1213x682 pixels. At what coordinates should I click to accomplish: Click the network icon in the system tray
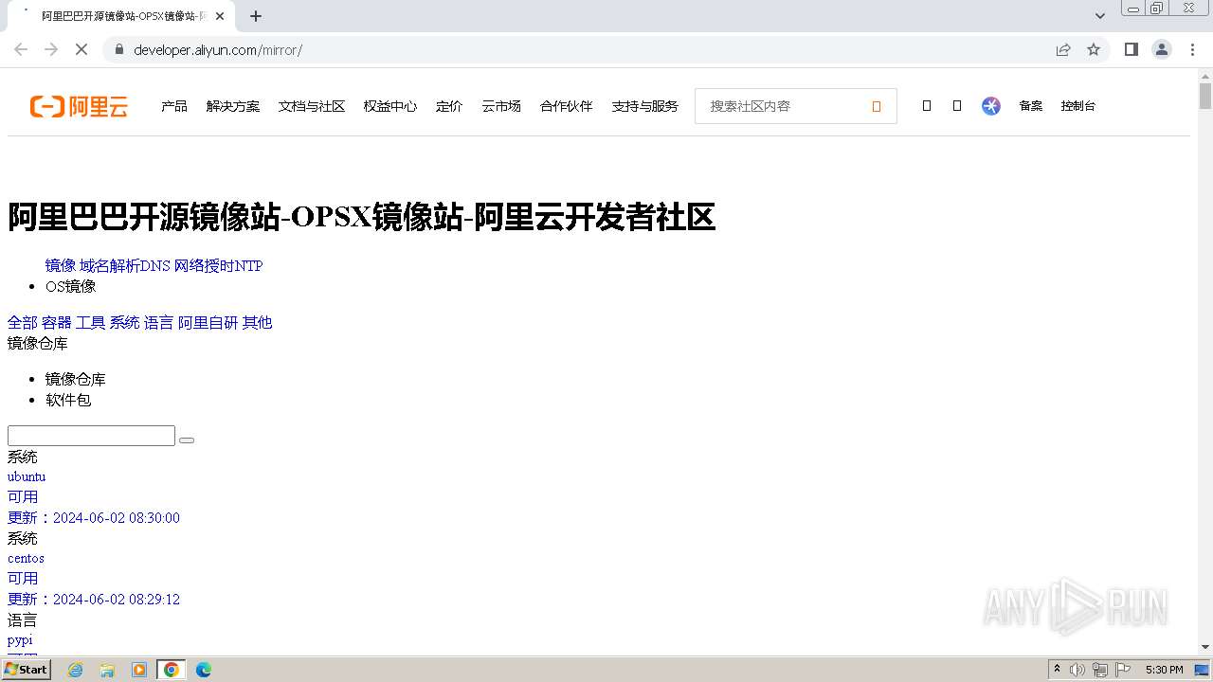click(1100, 670)
